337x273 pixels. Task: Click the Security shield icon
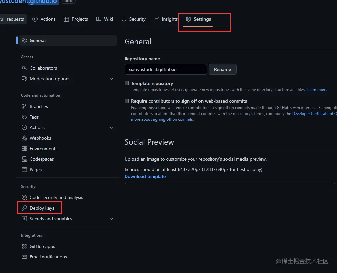[124, 19]
